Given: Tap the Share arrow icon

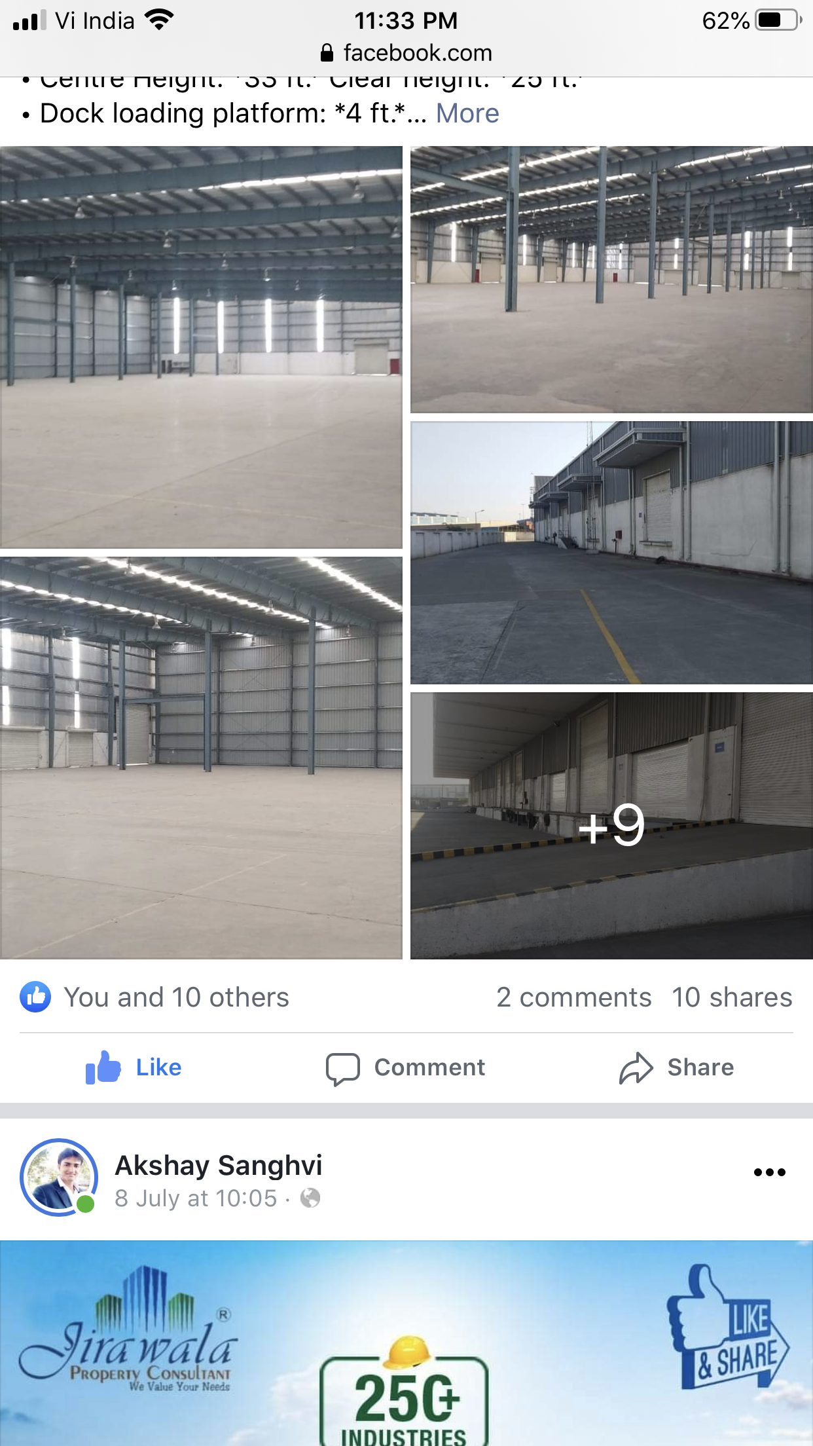Looking at the screenshot, I should 636,1068.
